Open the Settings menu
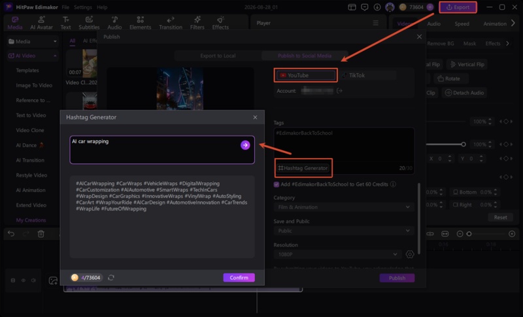Image resolution: width=523 pixels, height=317 pixels. pos(83,7)
